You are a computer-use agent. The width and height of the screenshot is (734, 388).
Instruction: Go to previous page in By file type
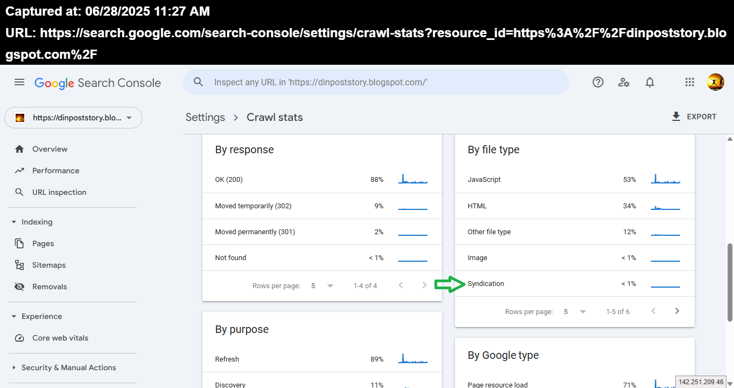pyautogui.click(x=653, y=311)
